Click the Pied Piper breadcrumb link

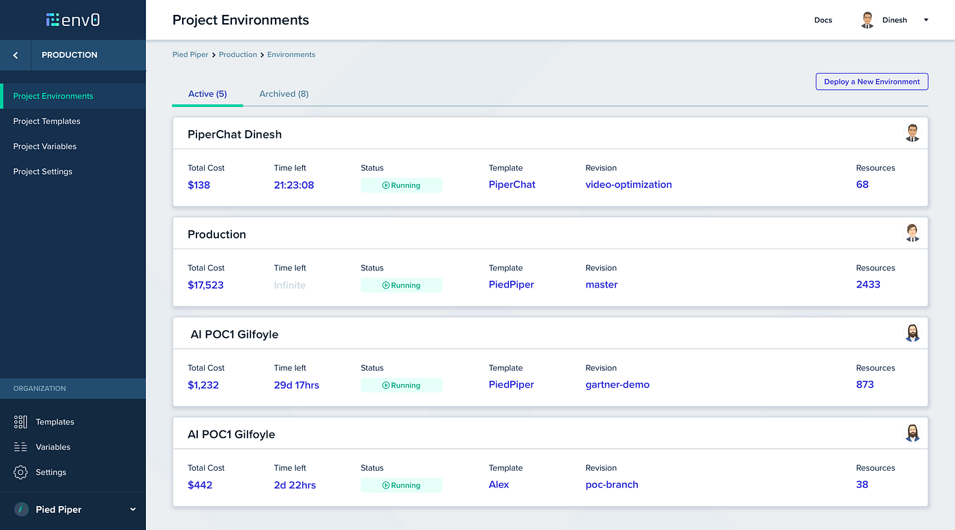click(190, 54)
